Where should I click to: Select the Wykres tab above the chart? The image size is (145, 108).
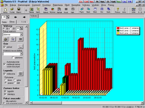pyautogui.click(x=34, y=16)
